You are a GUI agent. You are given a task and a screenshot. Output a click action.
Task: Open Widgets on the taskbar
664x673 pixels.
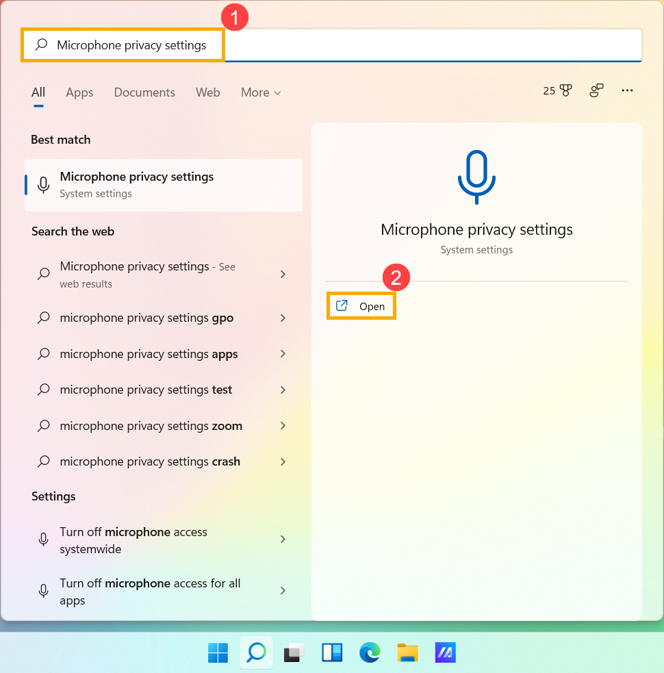pyautogui.click(x=332, y=652)
